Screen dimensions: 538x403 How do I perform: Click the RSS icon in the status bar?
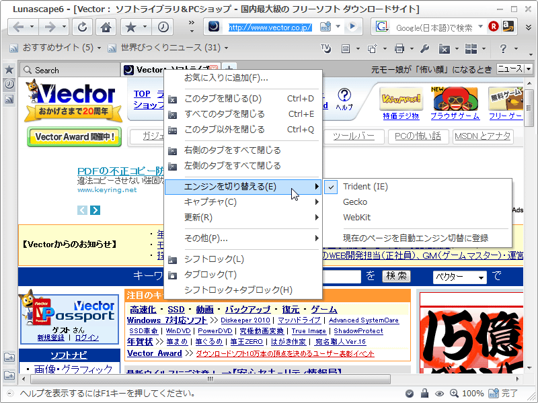[494, 394]
